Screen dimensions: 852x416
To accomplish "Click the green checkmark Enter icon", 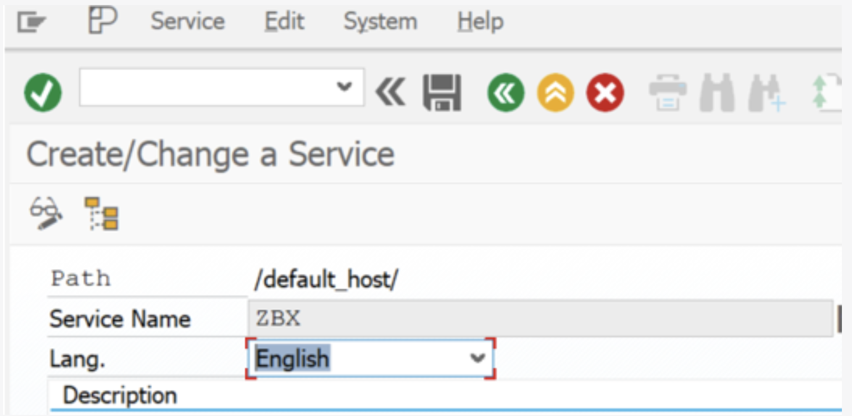I will 43,92.
